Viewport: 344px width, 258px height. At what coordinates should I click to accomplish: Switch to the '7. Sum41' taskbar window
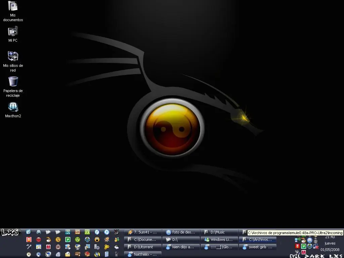point(143,232)
